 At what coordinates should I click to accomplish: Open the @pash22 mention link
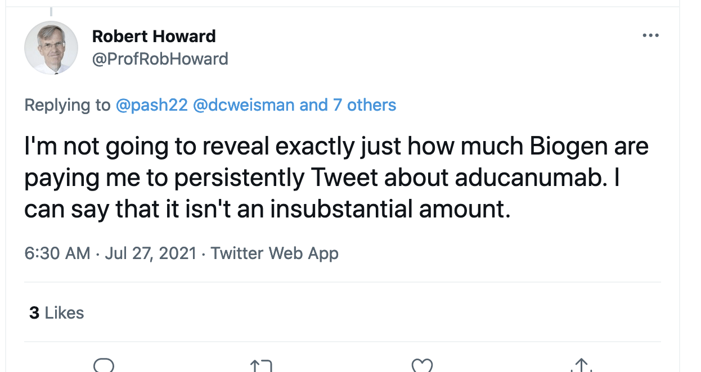[x=151, y=105]
